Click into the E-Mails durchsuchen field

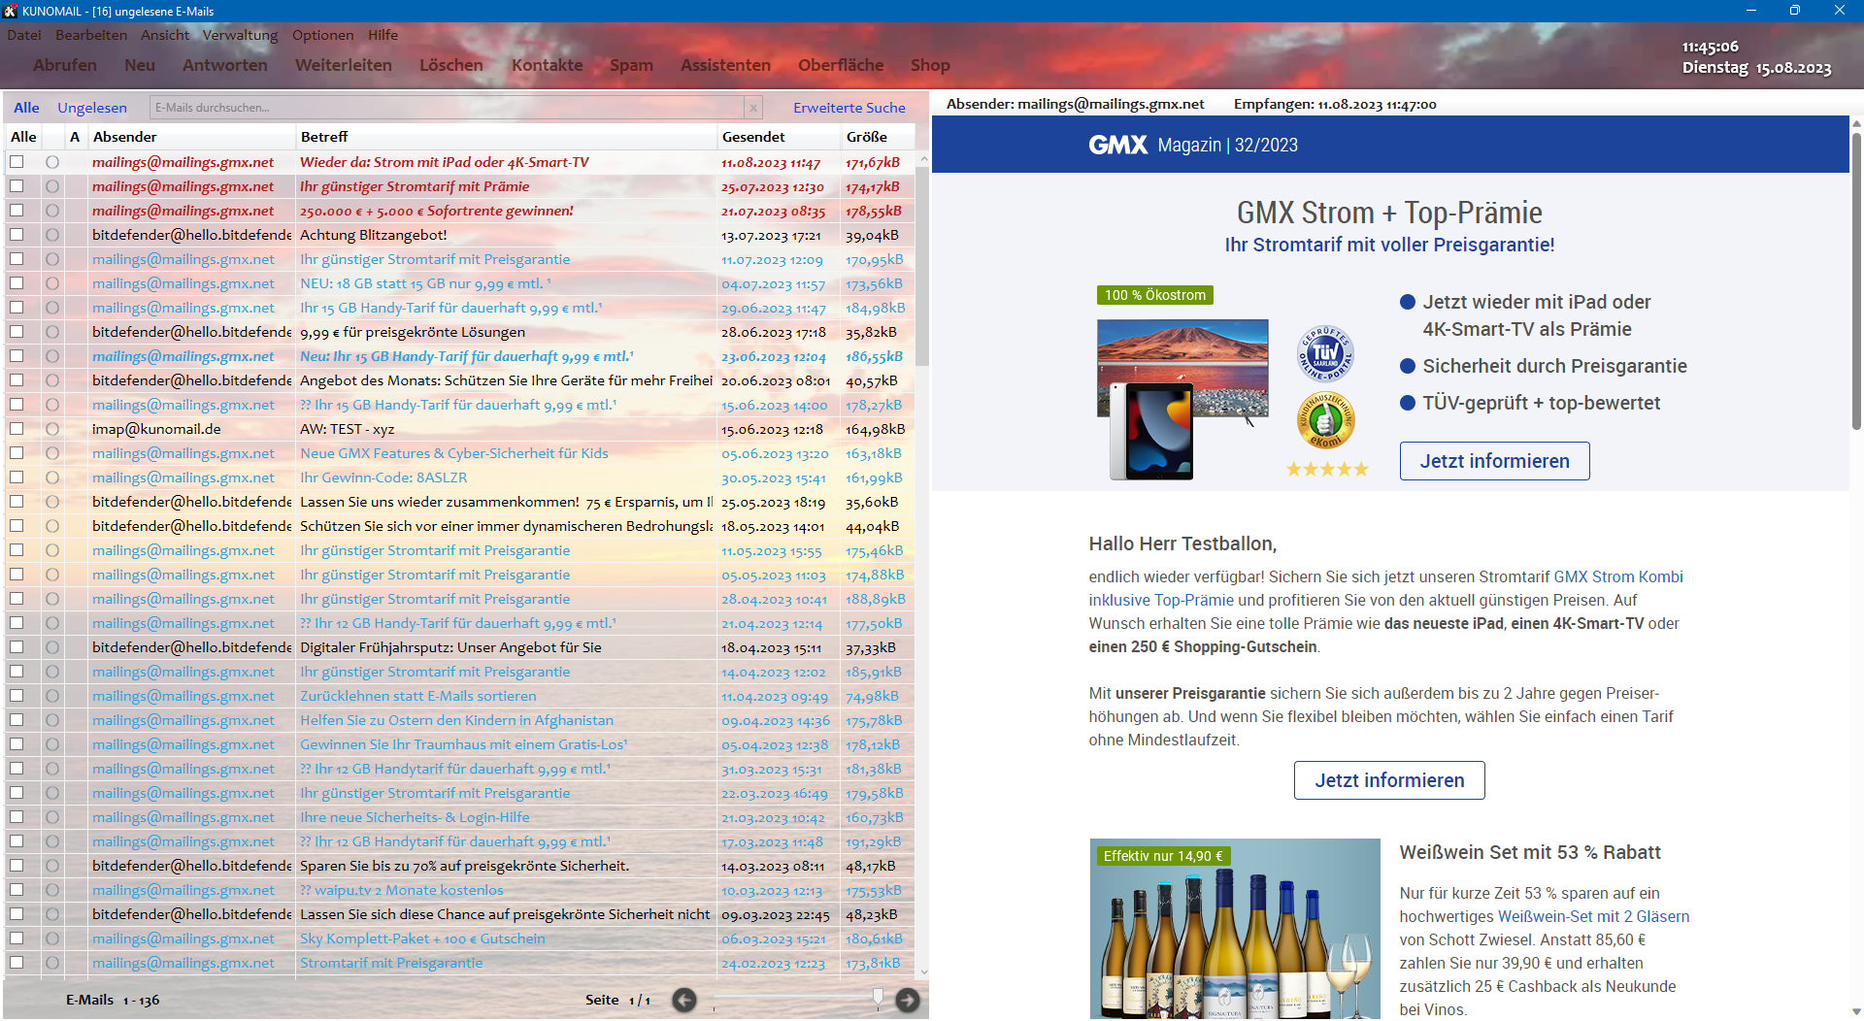point(447,108)
